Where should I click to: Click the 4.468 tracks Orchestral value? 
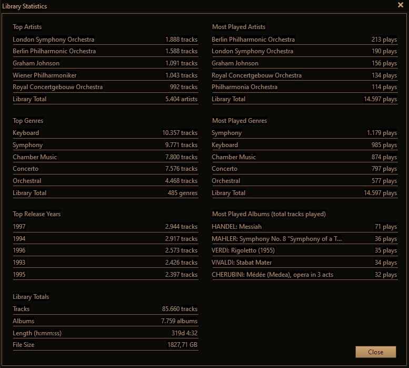click(181, 181)
